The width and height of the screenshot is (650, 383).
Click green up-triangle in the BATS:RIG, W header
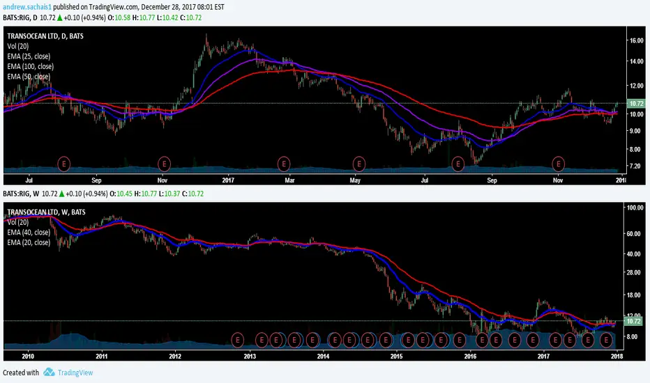pyautogui.click(x=62, y=194)
